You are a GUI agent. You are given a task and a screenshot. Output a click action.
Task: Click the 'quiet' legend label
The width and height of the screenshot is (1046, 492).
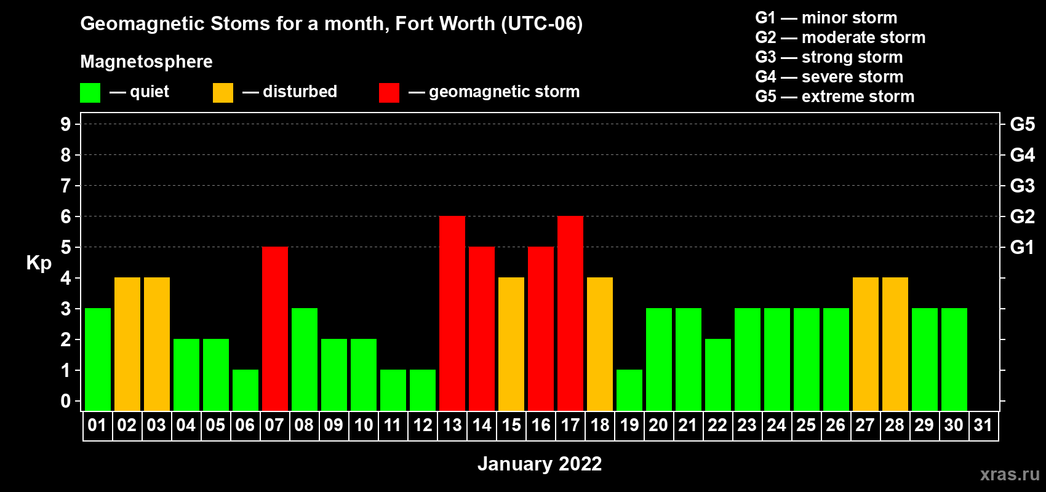point(150,92)
